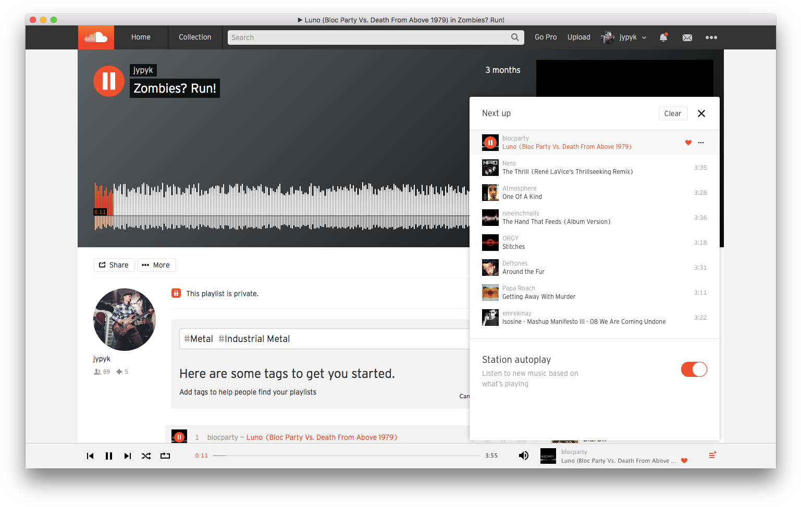
Task: Select Stitches by ORGY in queue
Action: pos(514,247)
